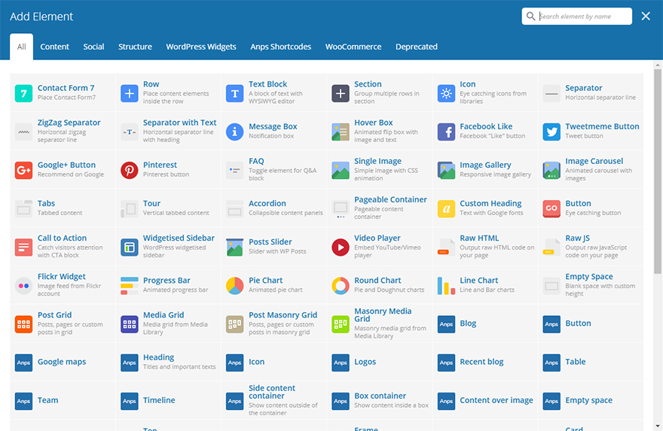Select the Line Chart bars icon

(x=446, y=286)
